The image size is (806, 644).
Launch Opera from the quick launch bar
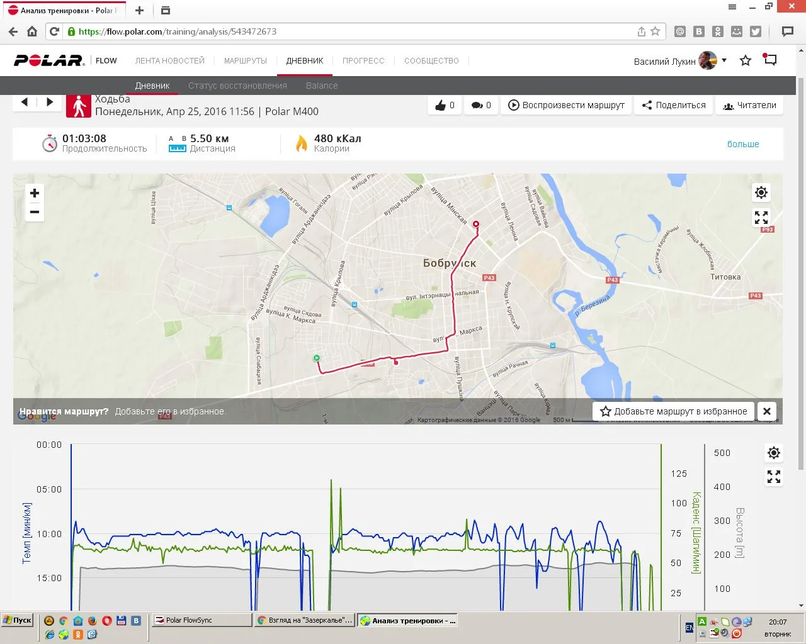point(106,621)
